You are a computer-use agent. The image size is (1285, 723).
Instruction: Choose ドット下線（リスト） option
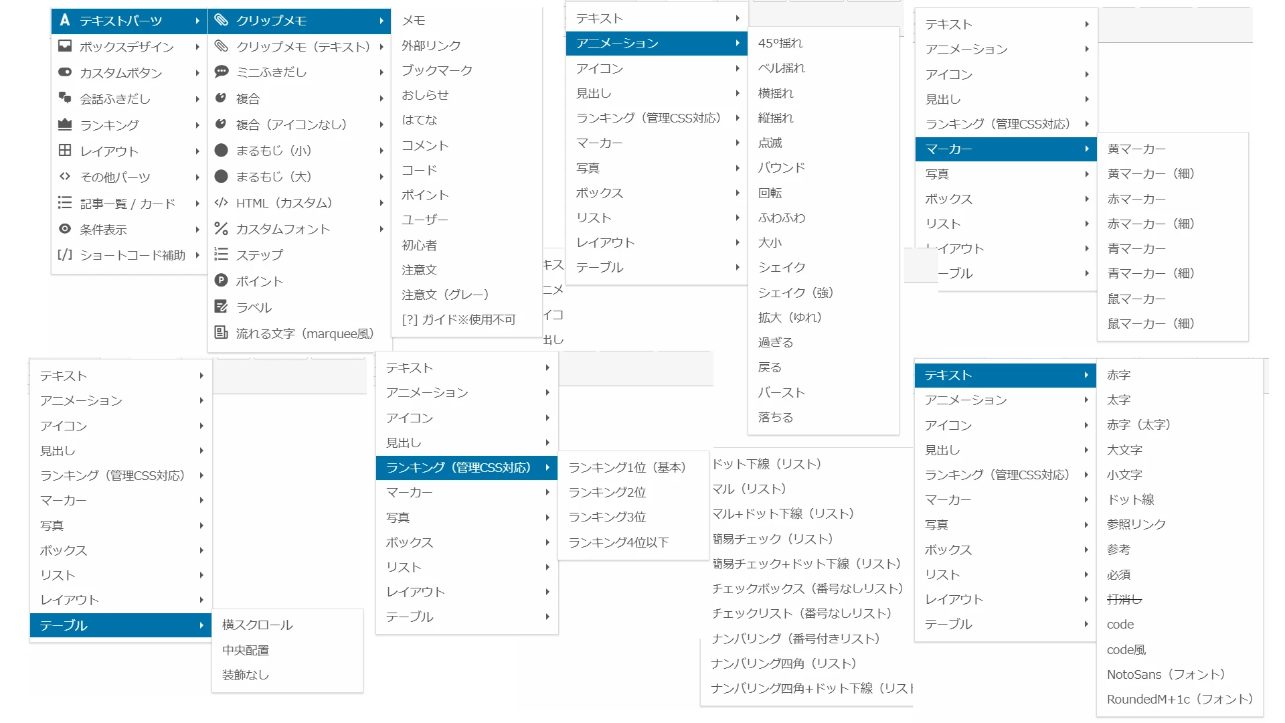point(767,465)
